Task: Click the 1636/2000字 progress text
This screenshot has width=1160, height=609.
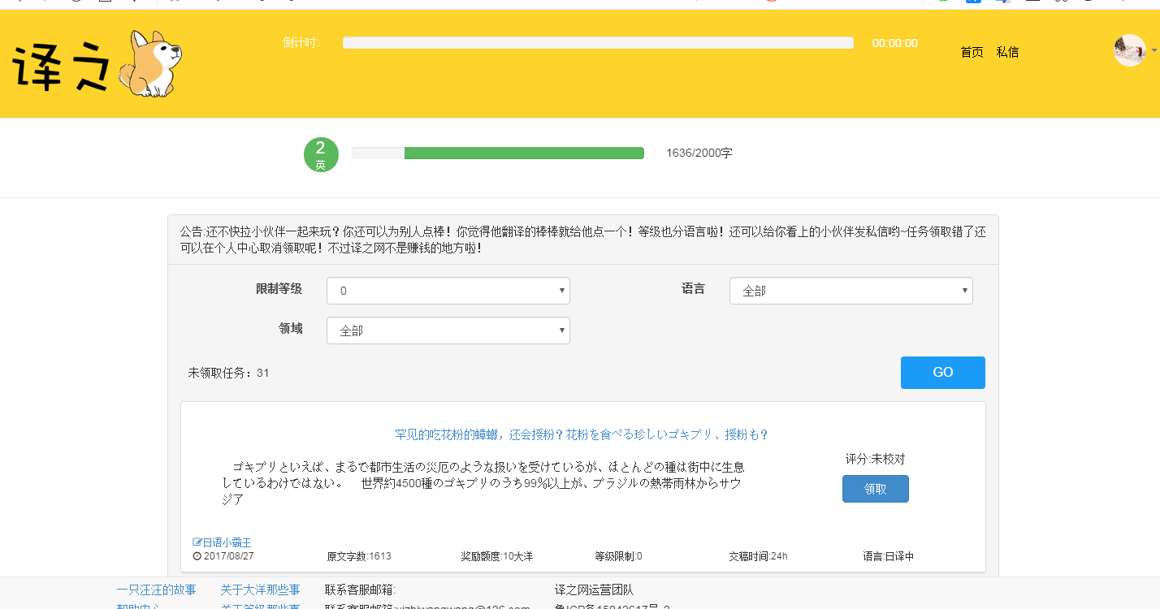Action: pos(699,153)
